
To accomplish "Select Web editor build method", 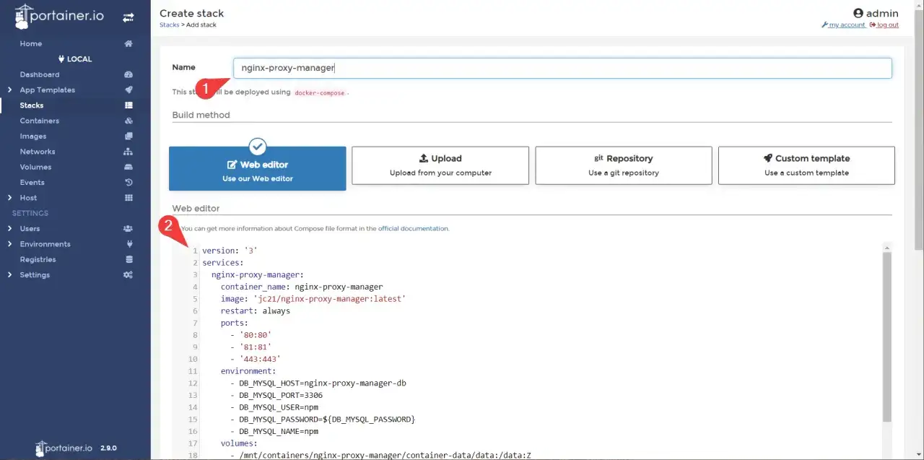I will point(258,168).
